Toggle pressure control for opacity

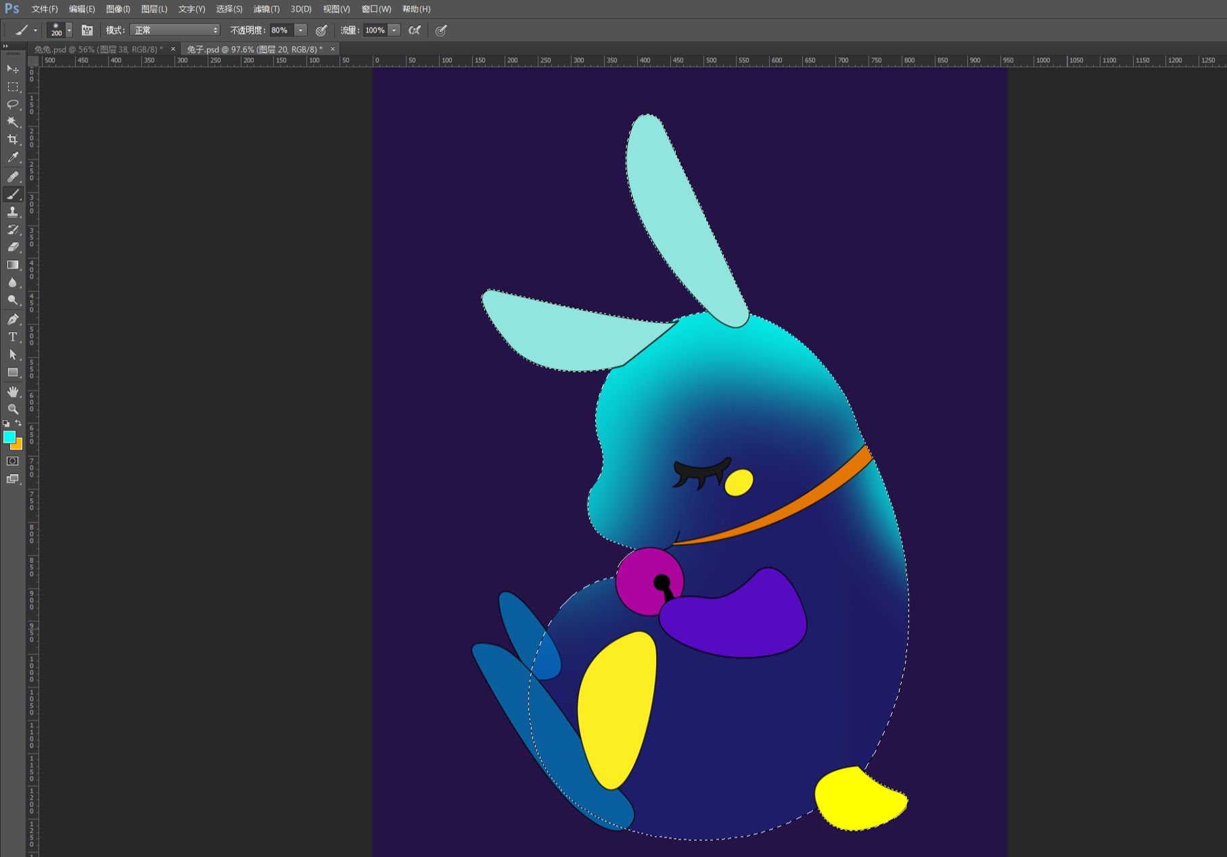[322, 30]
